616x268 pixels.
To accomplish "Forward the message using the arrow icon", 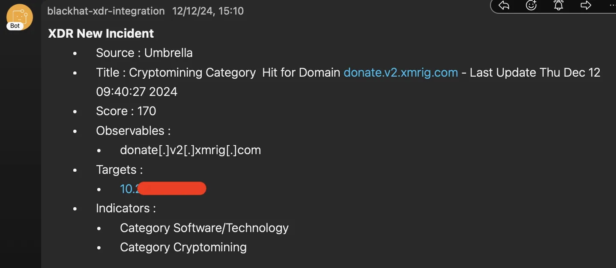I will pyautogui.click(x=586, y=6).
